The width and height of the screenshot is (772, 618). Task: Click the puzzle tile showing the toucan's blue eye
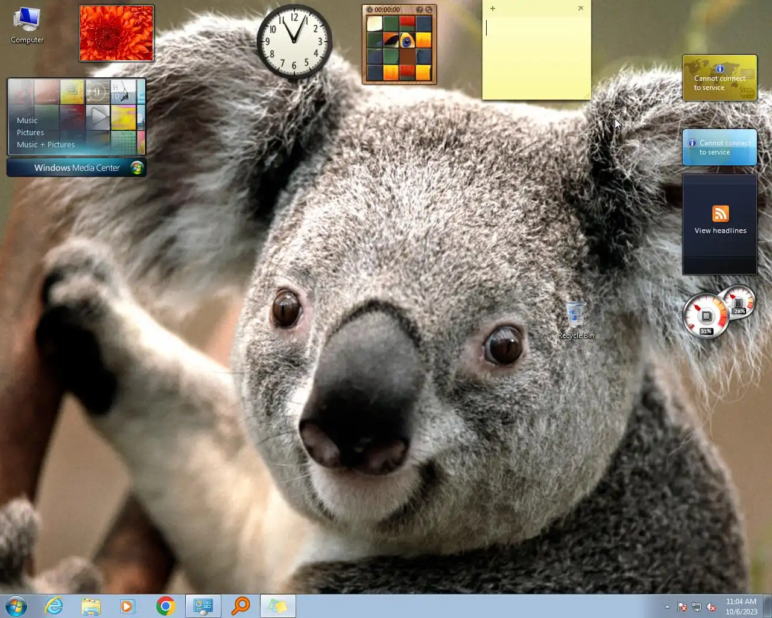407,40
